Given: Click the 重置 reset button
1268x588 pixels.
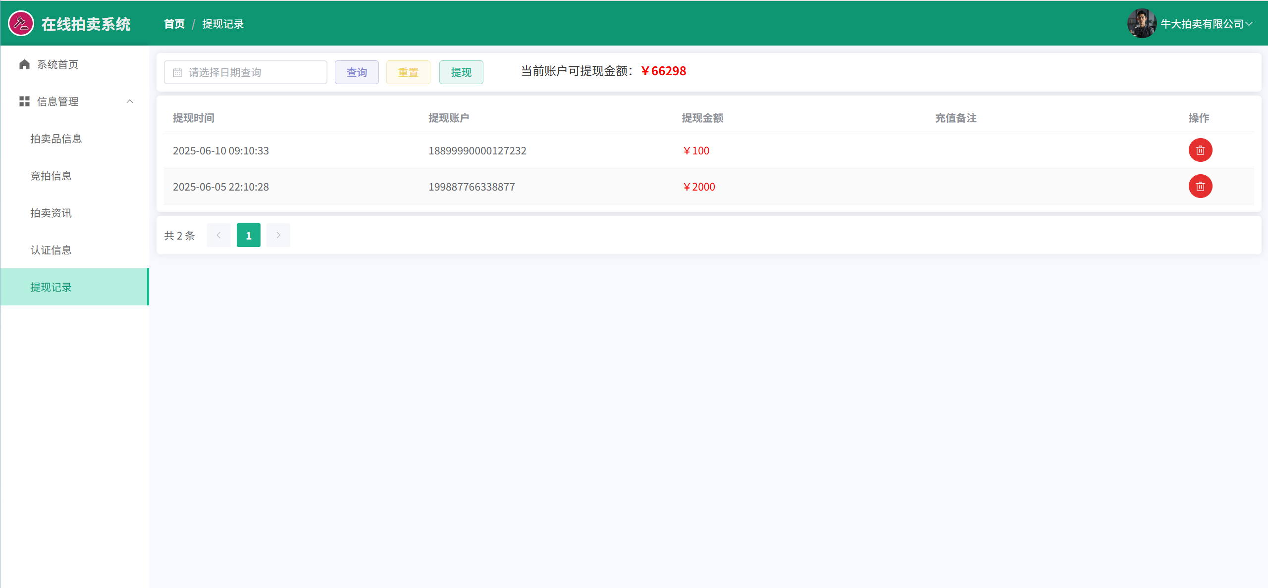Looking at the screenshot, I should pos(408,72).
